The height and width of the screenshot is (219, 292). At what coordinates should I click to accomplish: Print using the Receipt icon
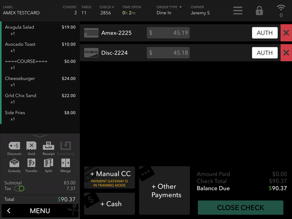(x=48, y=146)
